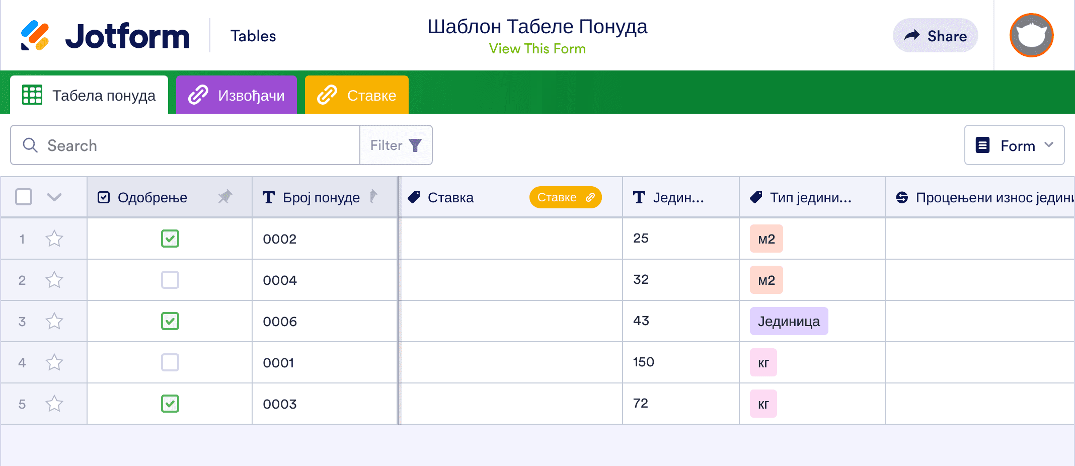Select the select-all checkbox in the header

[24, 197]
